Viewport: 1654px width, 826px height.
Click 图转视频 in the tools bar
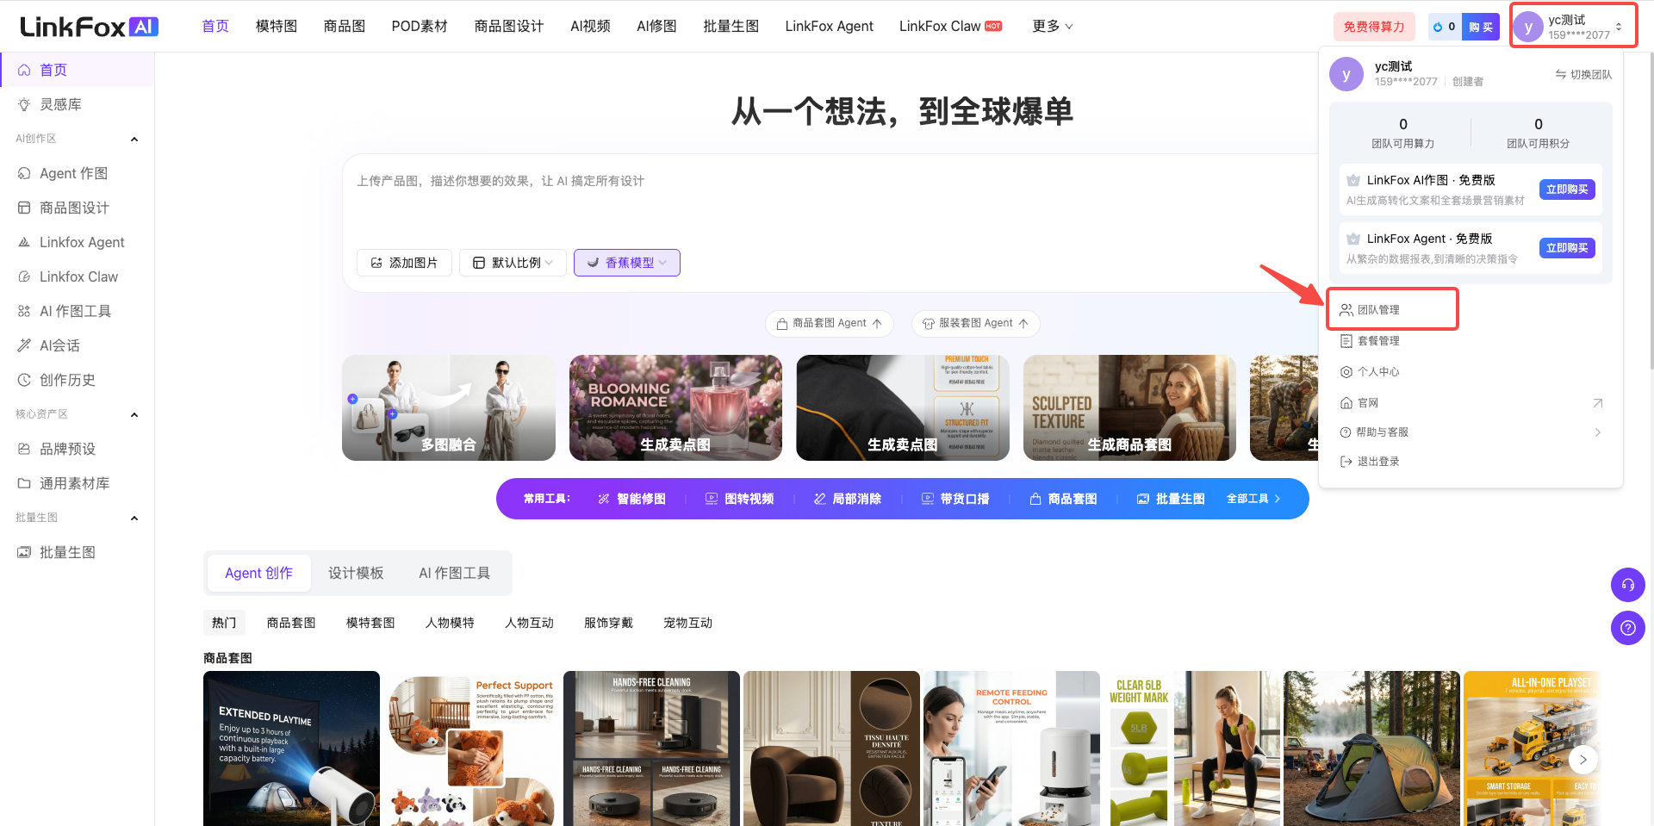point(739,499)
